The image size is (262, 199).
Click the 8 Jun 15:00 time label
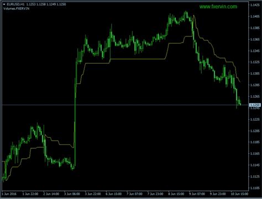coord(176,194)
